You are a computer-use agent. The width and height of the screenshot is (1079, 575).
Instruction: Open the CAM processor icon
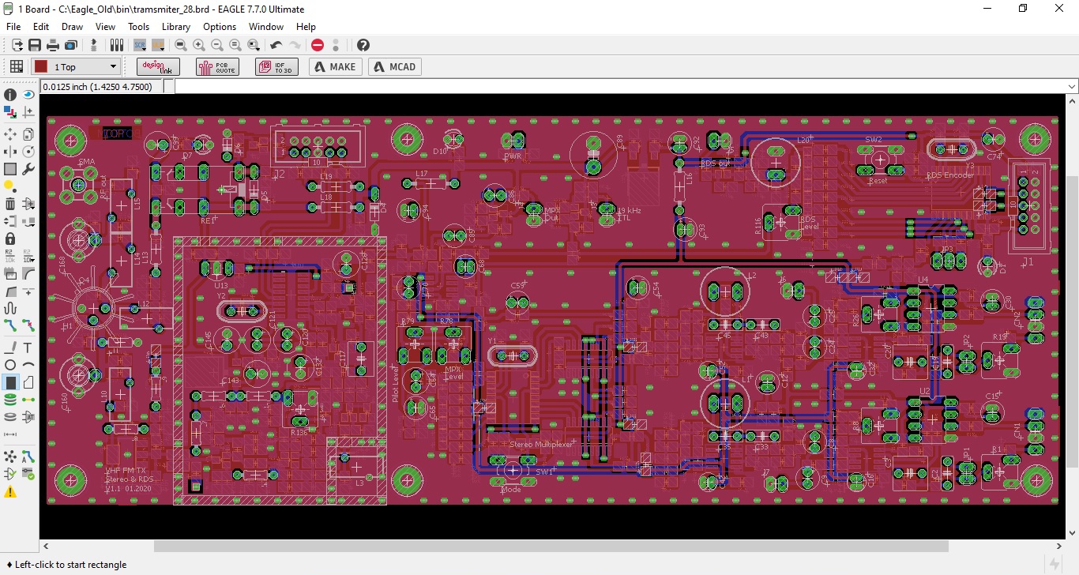(x=70, y=45)
